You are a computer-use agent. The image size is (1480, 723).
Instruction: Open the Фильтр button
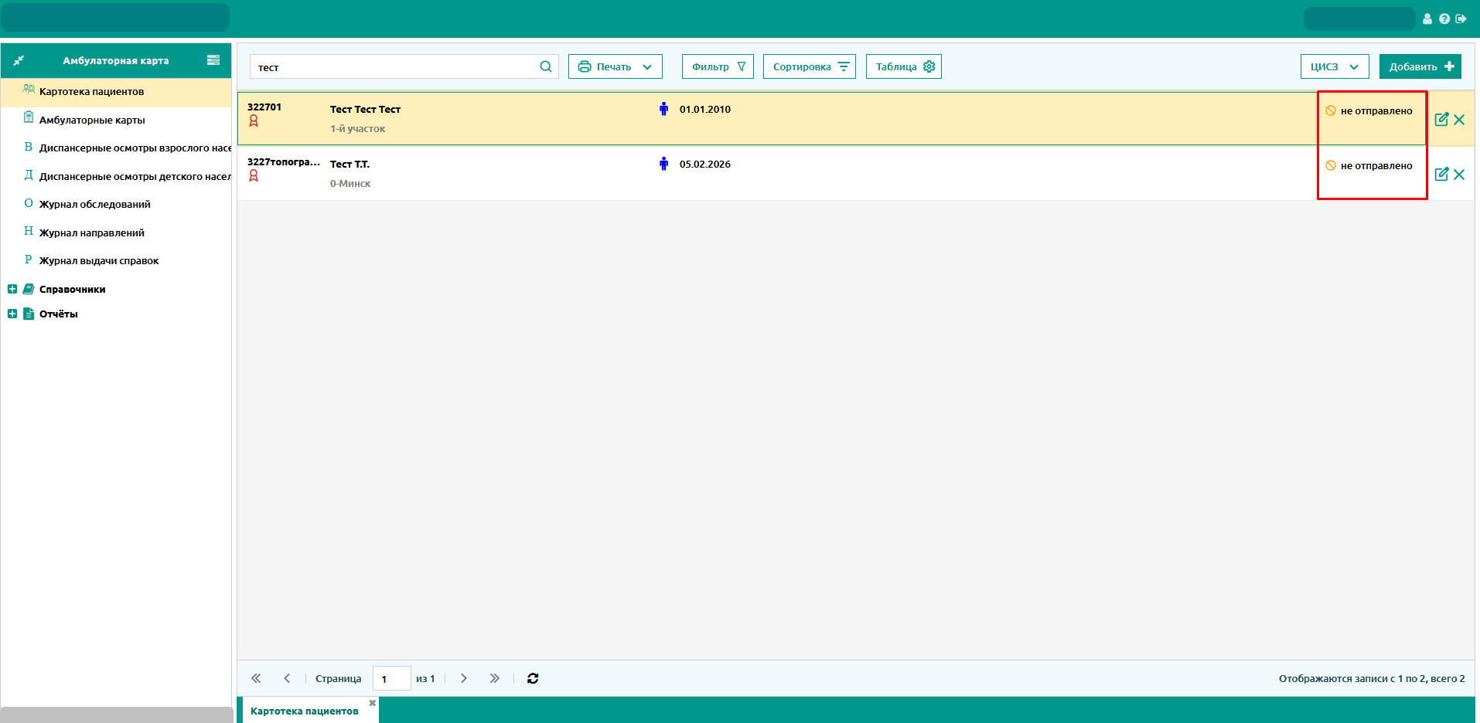[x=717, y=66]
